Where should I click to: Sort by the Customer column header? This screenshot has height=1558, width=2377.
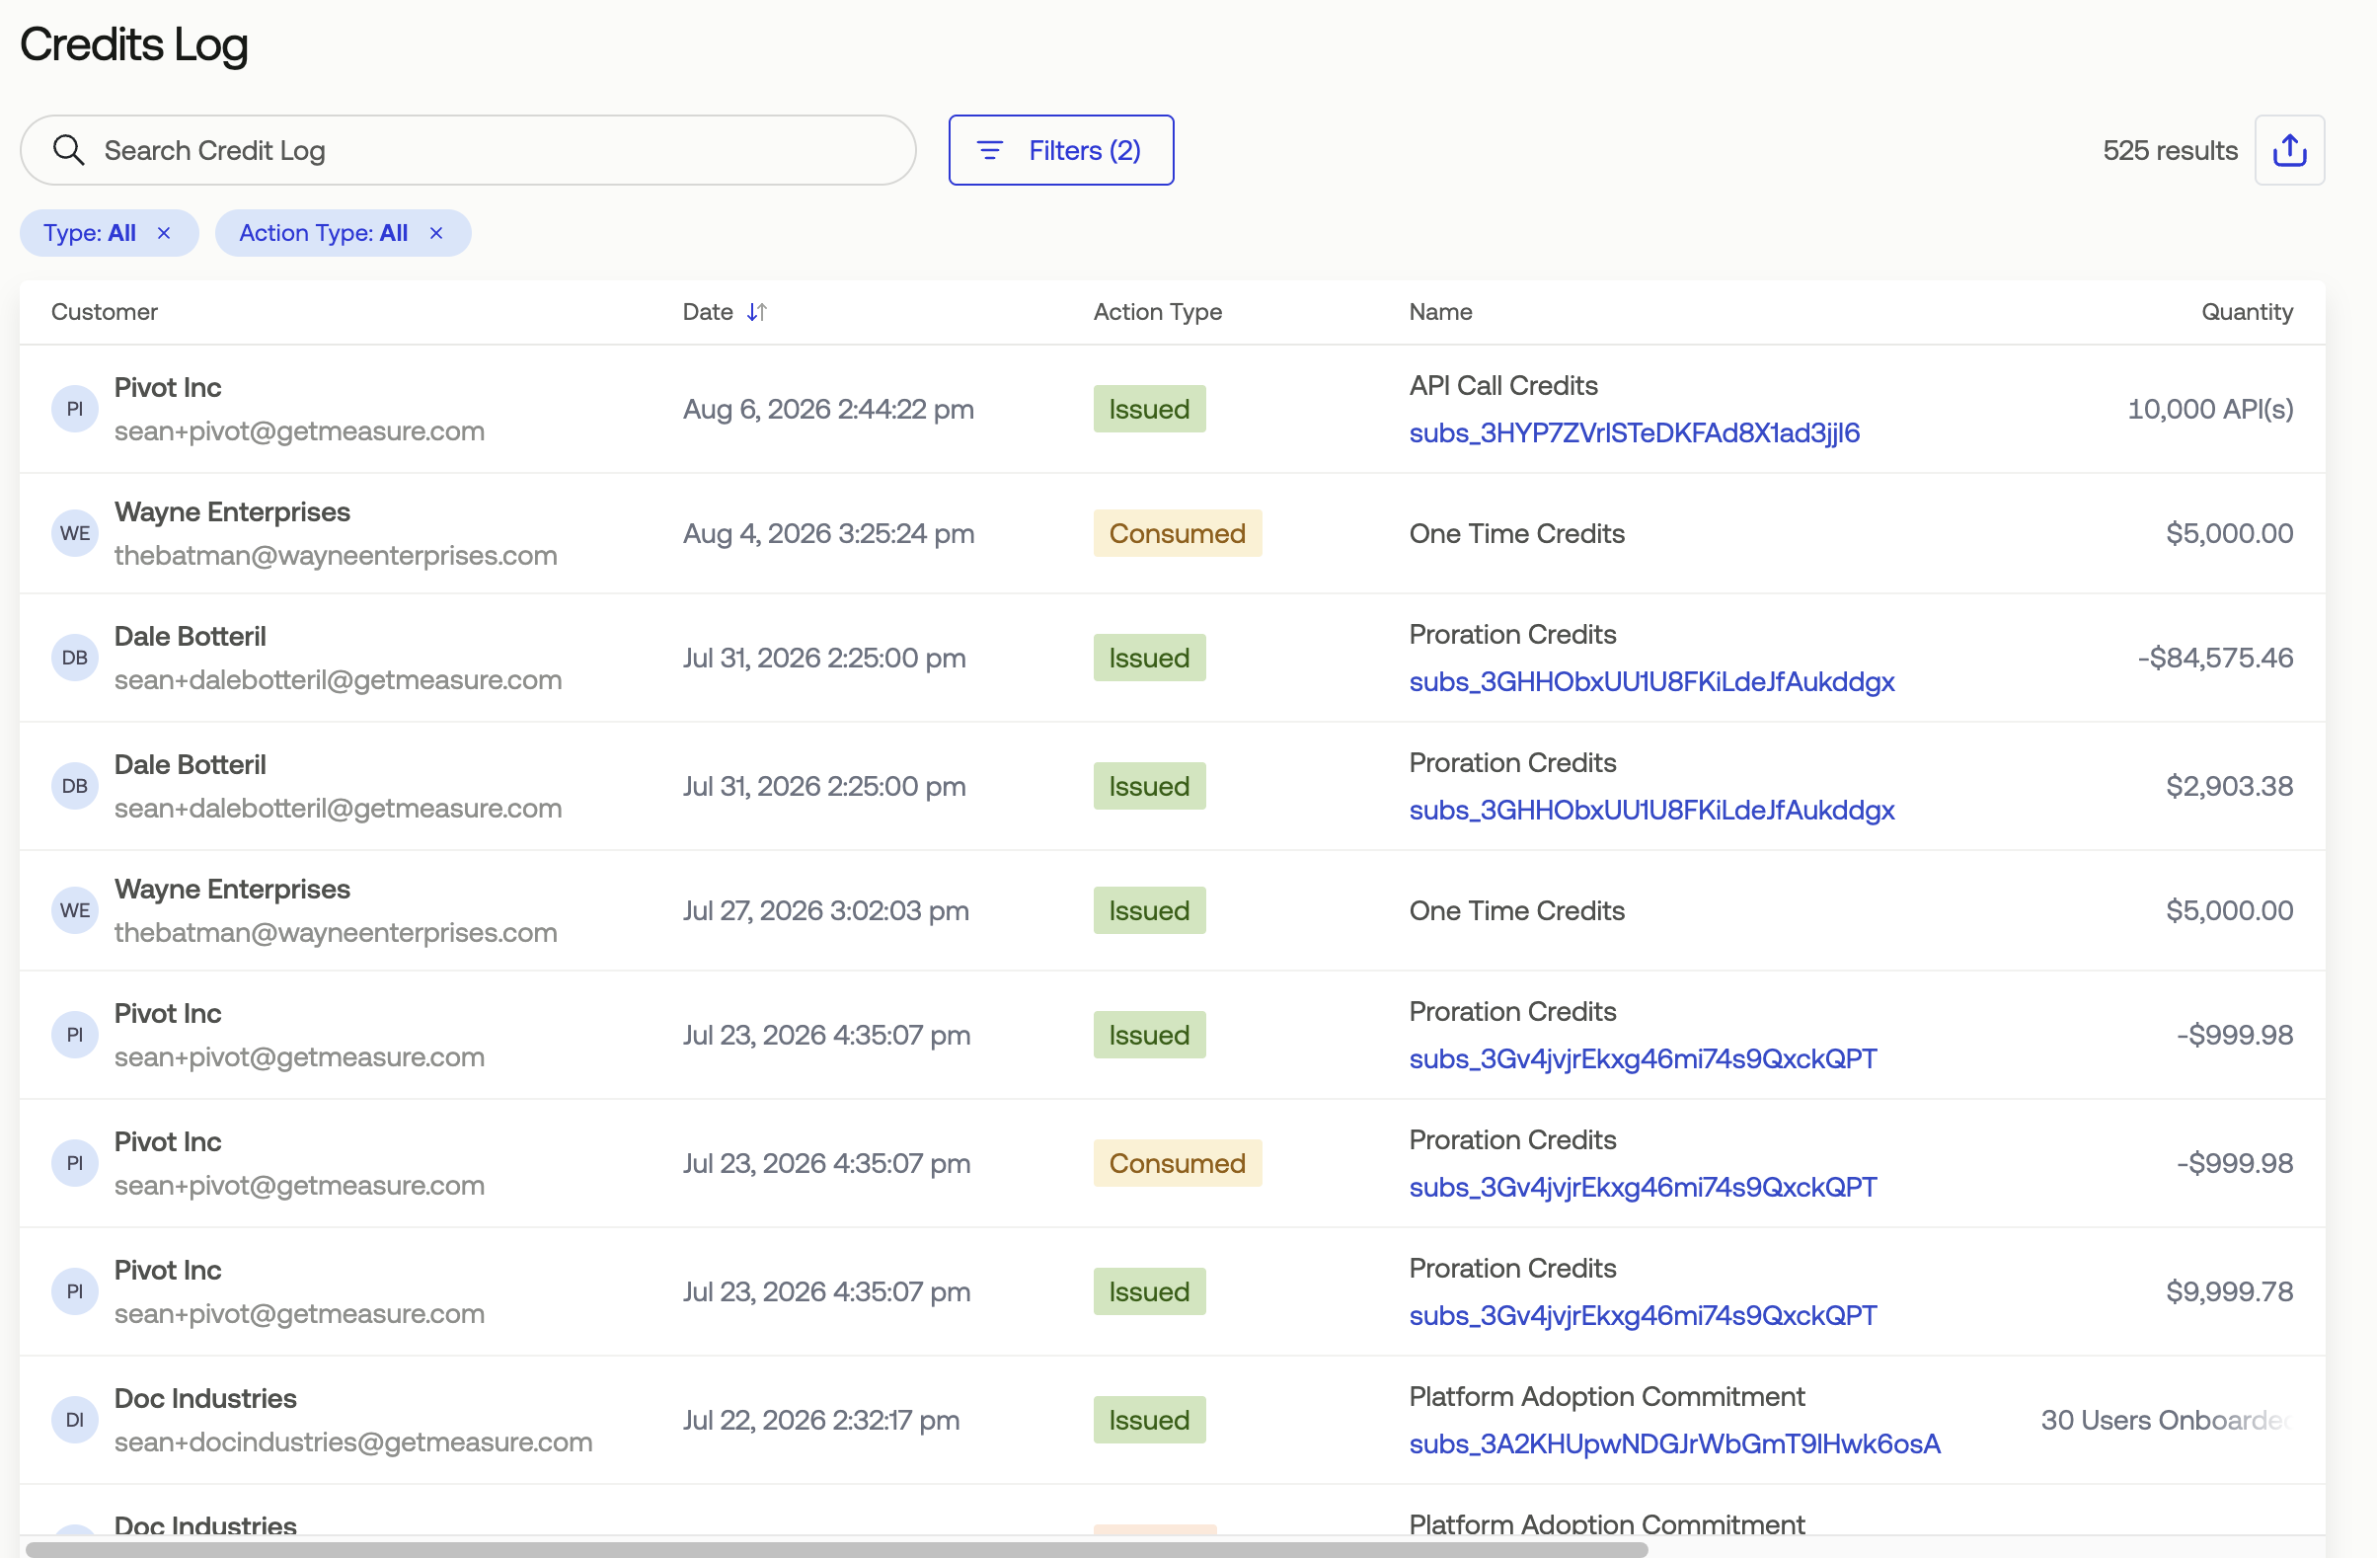point(104,312)
